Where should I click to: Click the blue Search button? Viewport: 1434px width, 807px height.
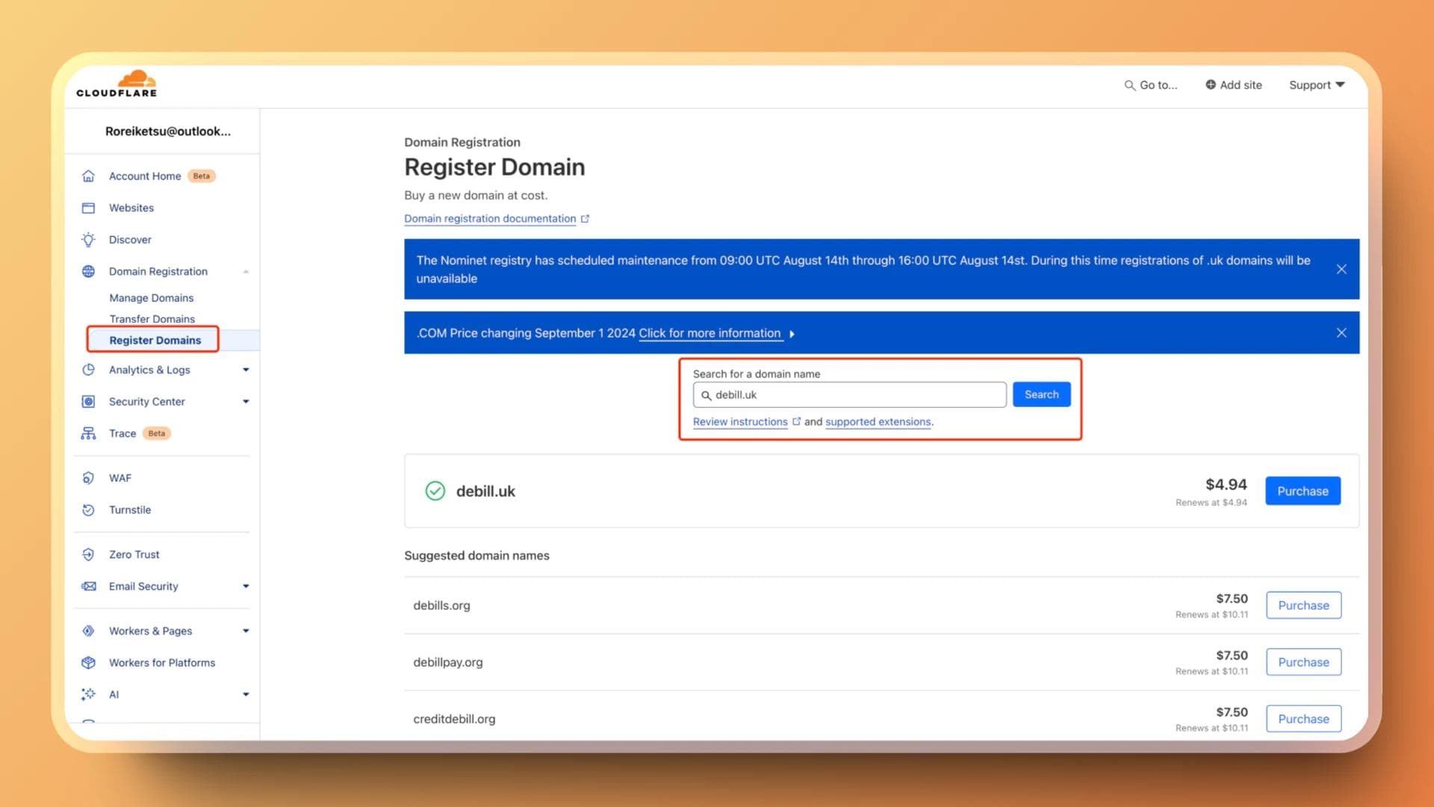1041,395
